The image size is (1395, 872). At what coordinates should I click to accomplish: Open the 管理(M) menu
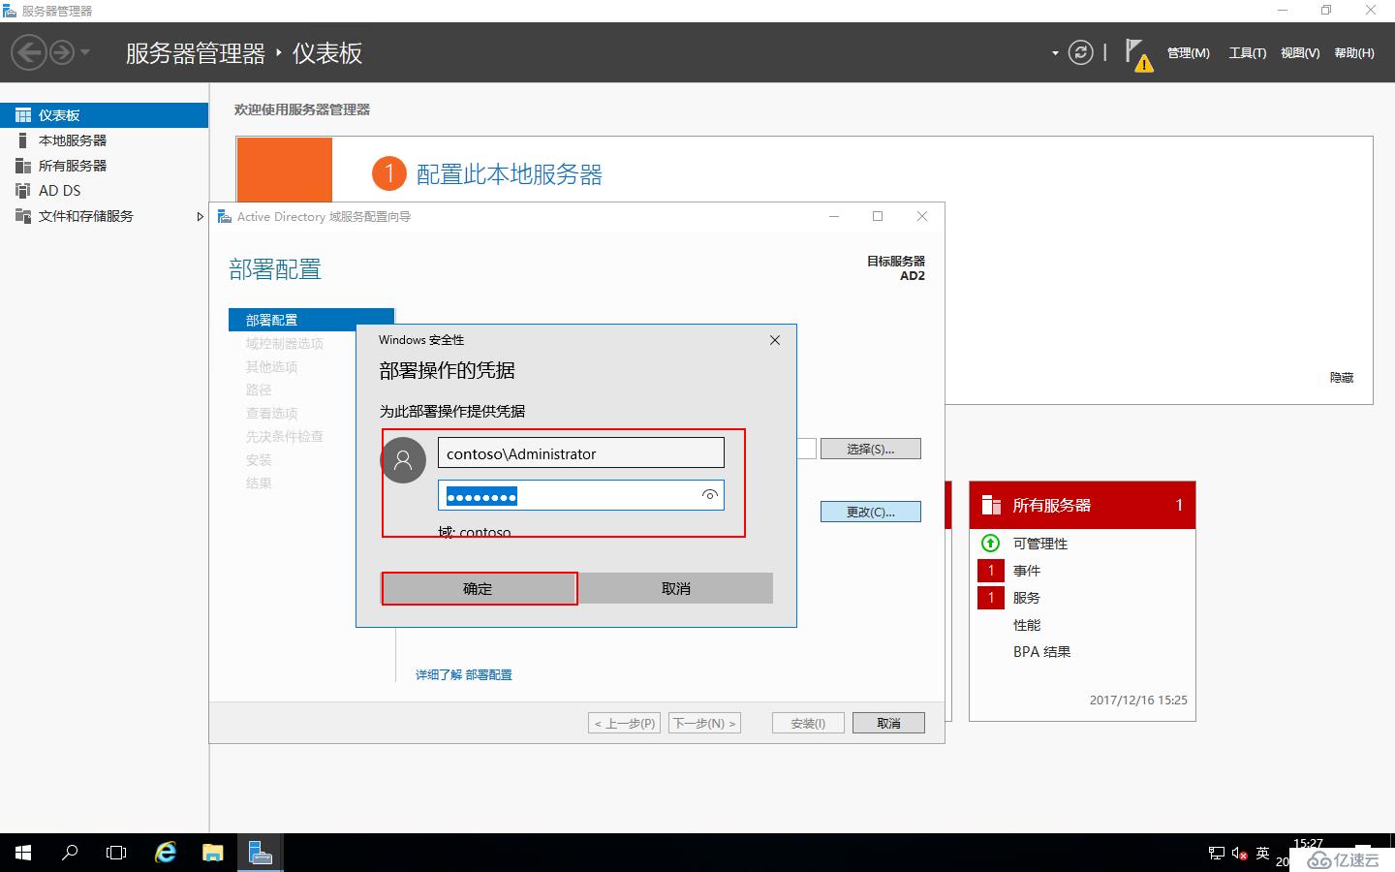pos(1188,53)
